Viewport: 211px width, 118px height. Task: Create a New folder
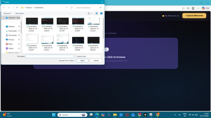(20, 13)
